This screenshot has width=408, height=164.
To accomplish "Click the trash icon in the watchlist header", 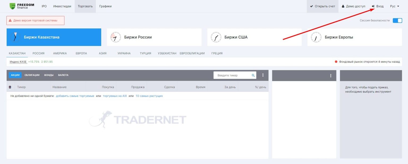I will pyautogui.click(x=10, y=87).
